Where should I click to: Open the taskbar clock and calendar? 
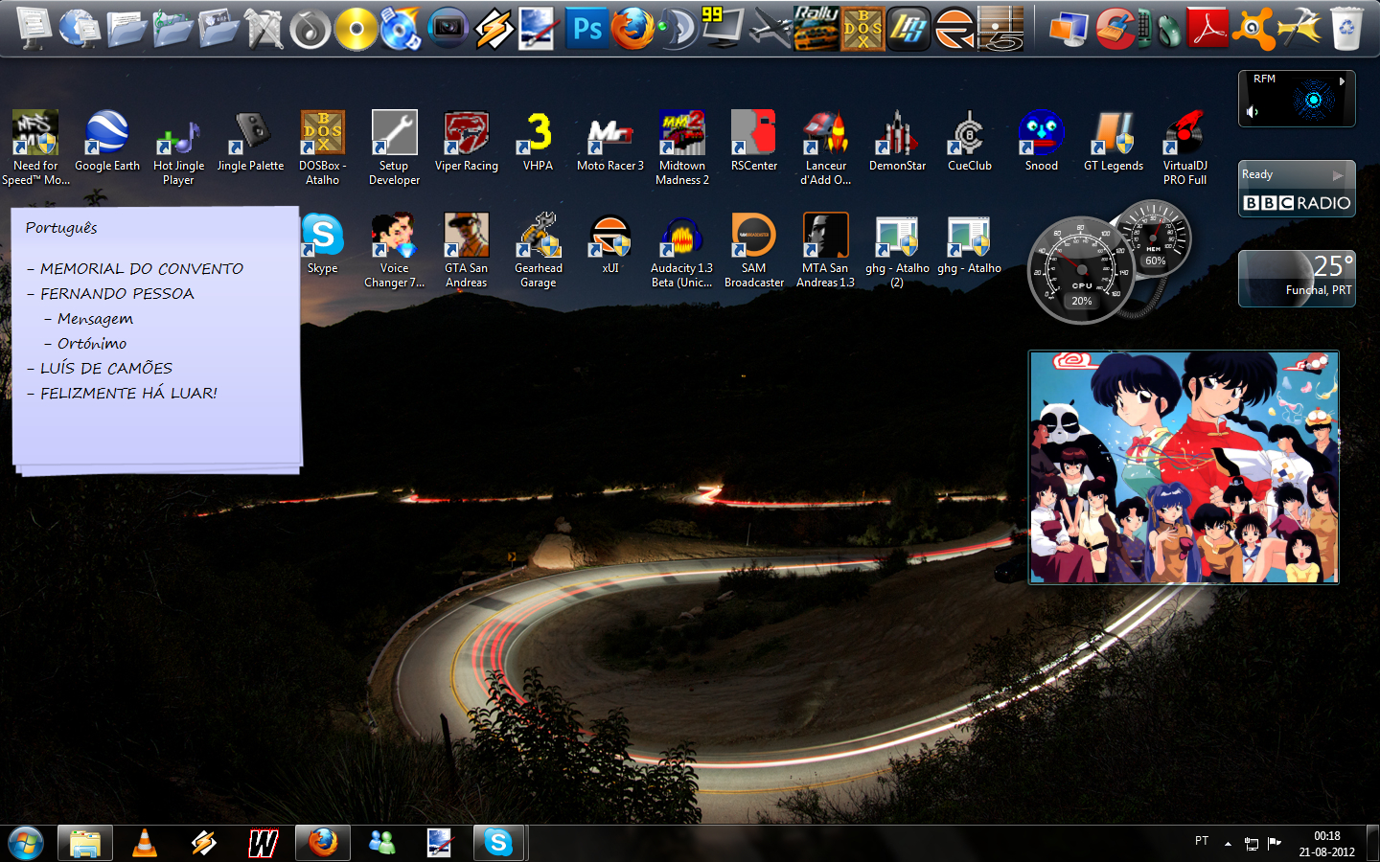tap(1327, 844)
